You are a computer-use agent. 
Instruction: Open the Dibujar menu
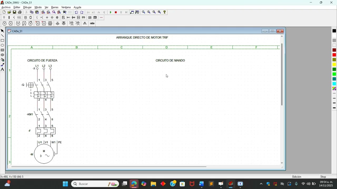point(27,7)
